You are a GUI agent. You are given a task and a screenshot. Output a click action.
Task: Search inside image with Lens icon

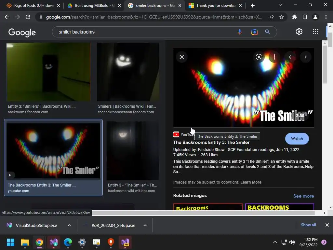click(259, 57)
